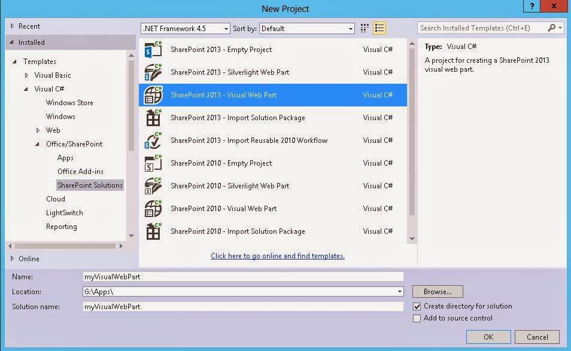Click the SharePoint 2010 Visual Web Part icon
The image size is (571, 351).
point(153,209)
